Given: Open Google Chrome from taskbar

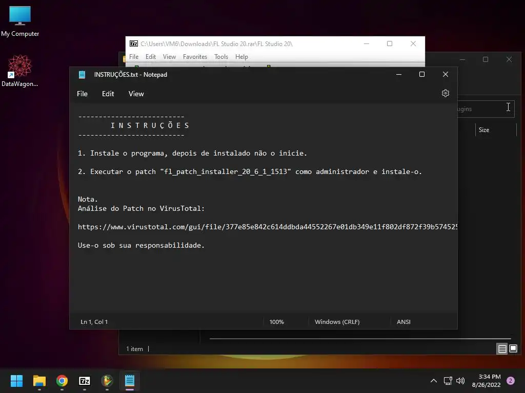Looking at the screenshot, I should [x=62, y=381].
